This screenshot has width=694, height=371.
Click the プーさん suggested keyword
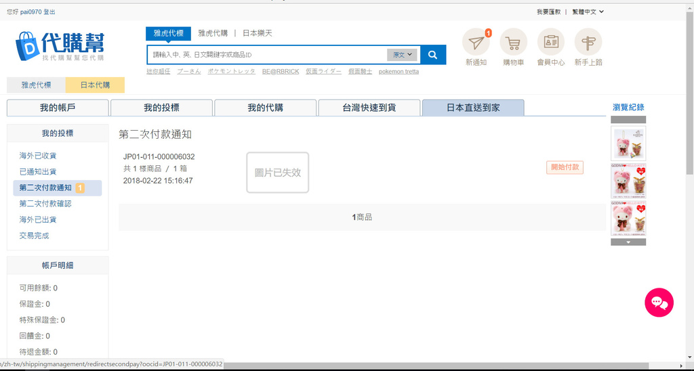[x=189, y=72]
